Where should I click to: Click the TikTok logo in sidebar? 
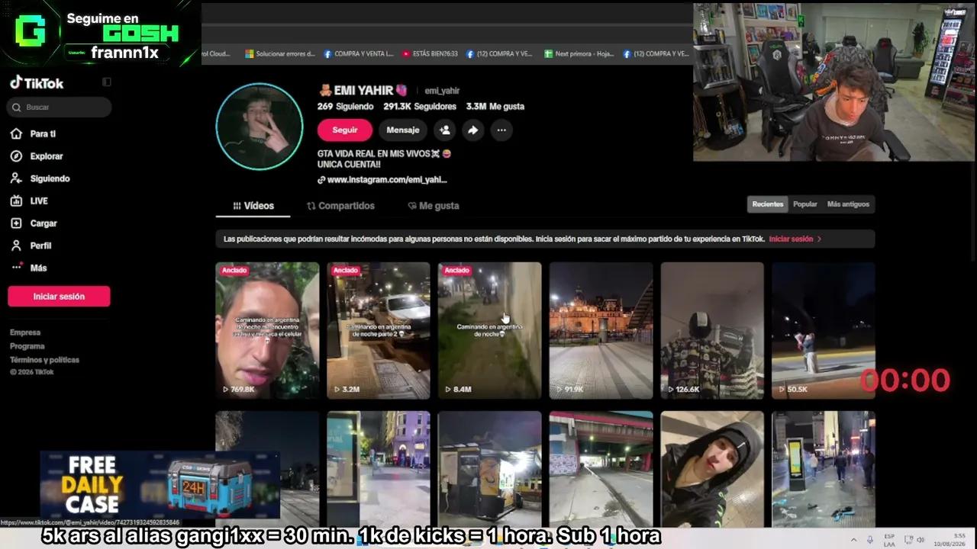[37, 83]
